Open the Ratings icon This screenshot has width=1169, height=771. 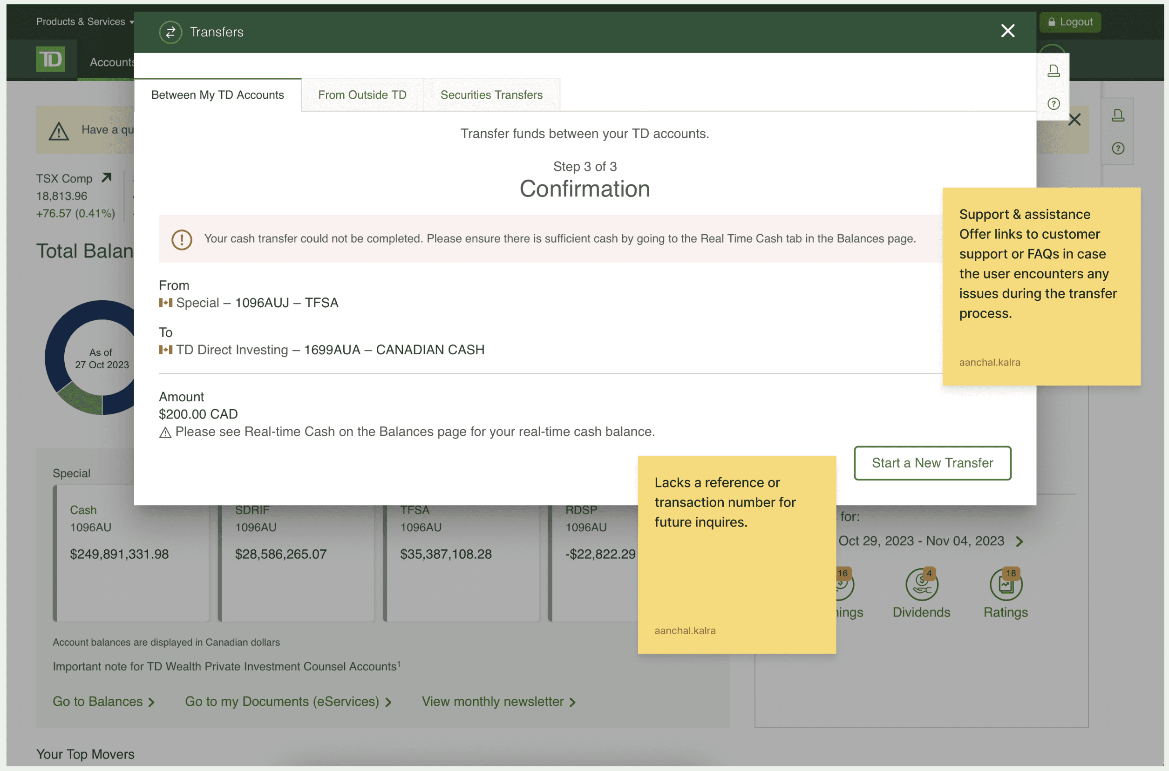tap(1005, 585)
